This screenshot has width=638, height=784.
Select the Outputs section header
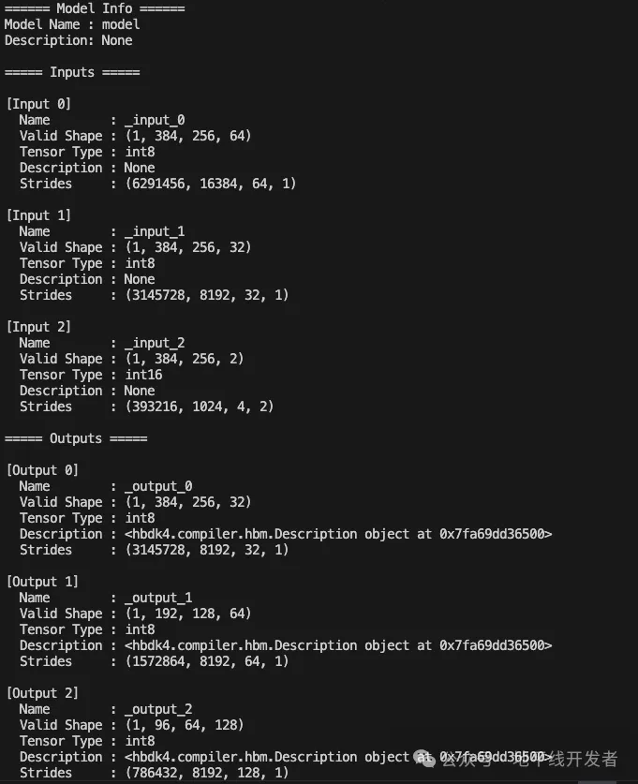tap(76, 438)
